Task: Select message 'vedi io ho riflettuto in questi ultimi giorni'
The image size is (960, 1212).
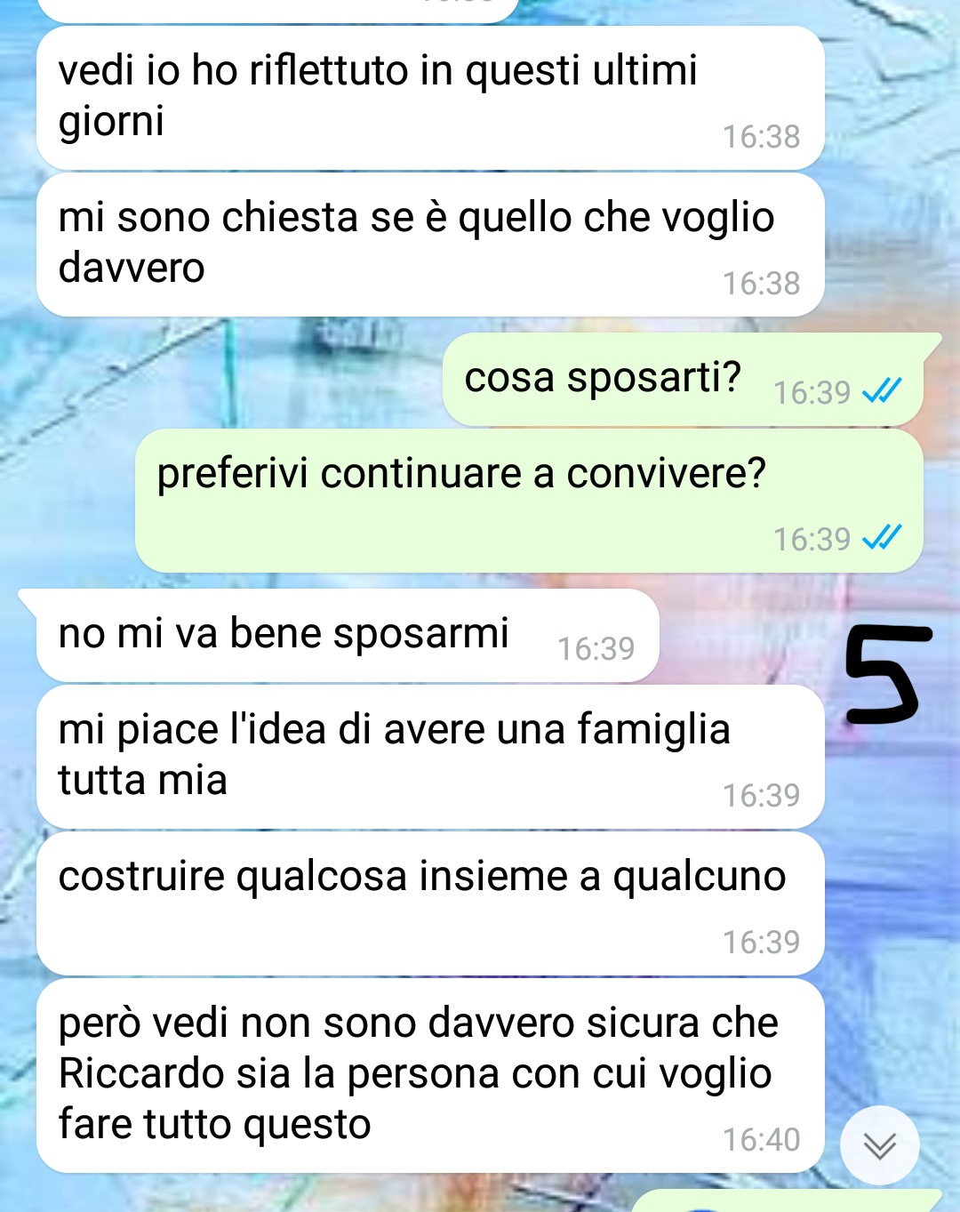Action: [x=430, y=98]
